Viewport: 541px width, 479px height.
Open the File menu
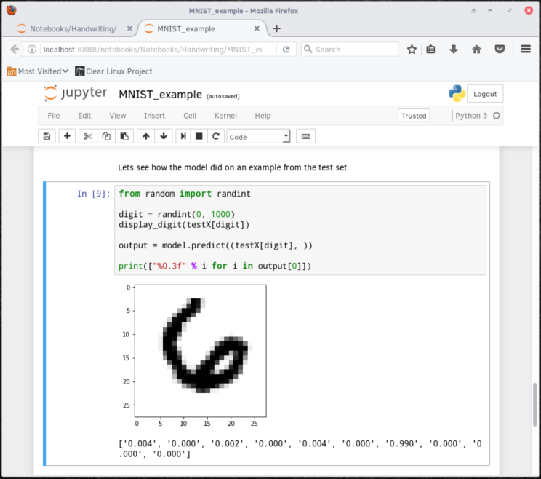[x=54, y=116]
